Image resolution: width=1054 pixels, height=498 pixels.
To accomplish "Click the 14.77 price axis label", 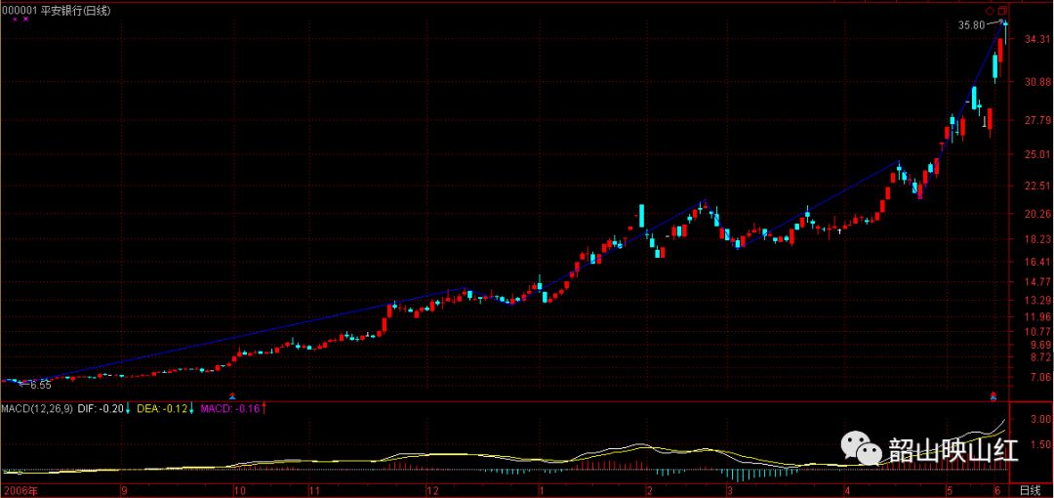I will 1036,282.
